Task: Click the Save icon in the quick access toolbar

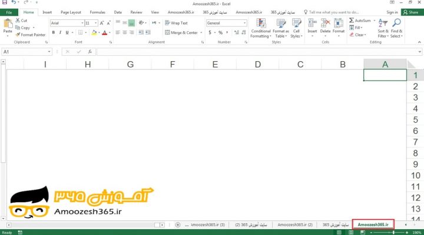Action: (x=4, y=2)
